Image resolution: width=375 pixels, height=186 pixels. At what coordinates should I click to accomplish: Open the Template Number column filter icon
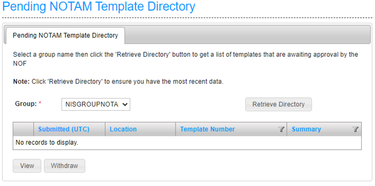click(281, 129)
